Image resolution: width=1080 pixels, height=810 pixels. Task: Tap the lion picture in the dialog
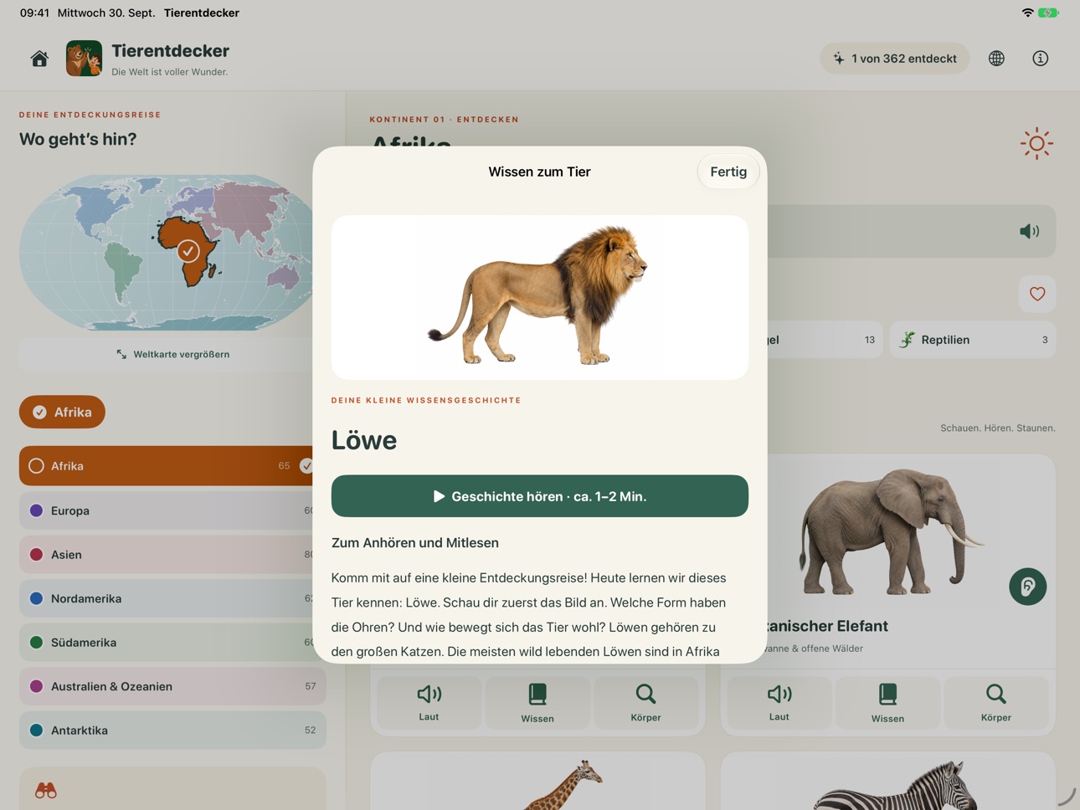[x=540, y=297]
